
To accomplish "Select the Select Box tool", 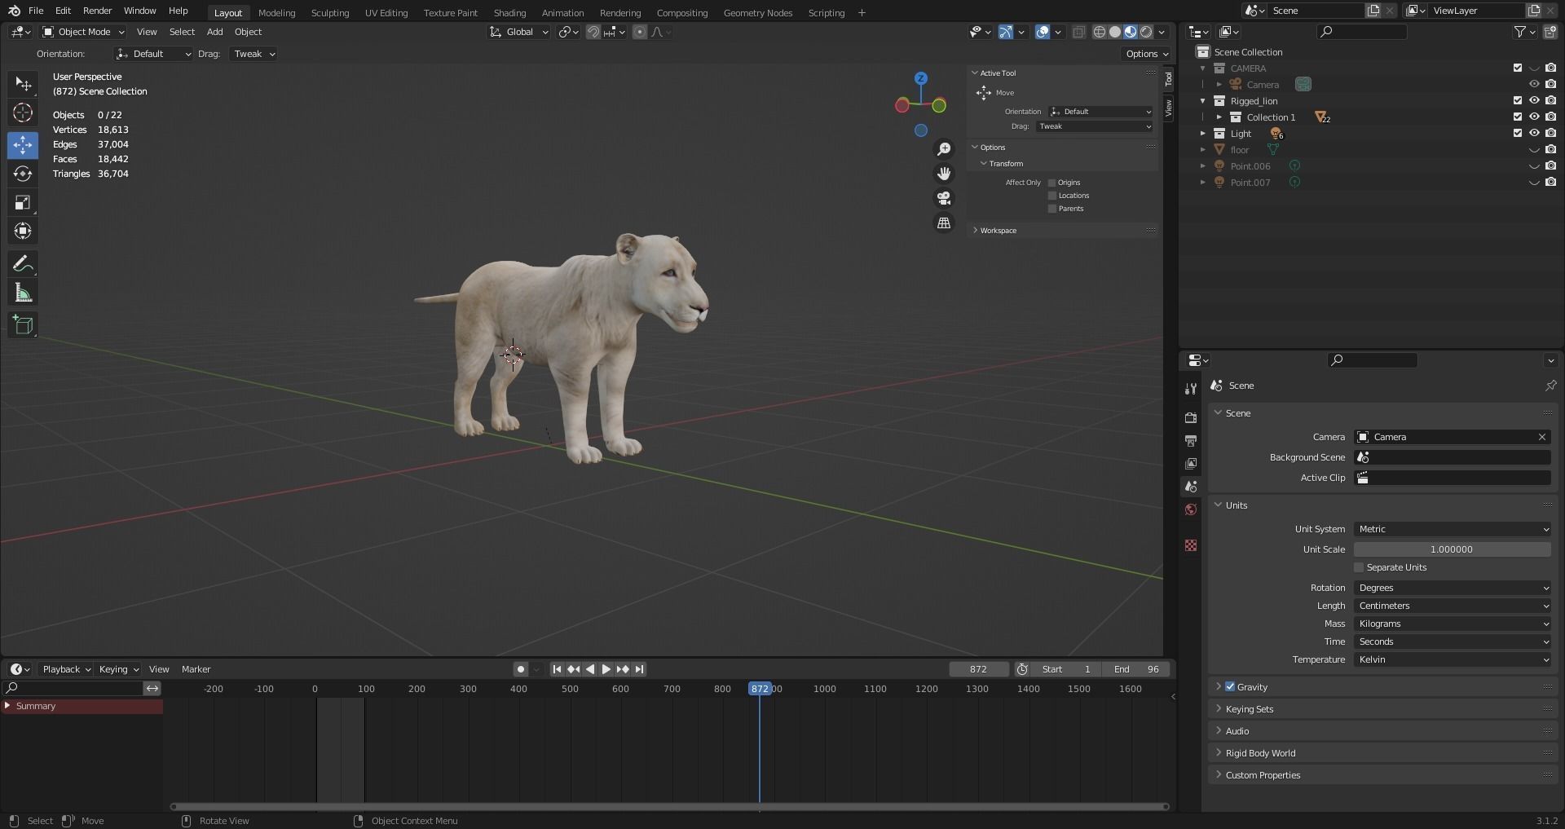I will tap(23, 84).
